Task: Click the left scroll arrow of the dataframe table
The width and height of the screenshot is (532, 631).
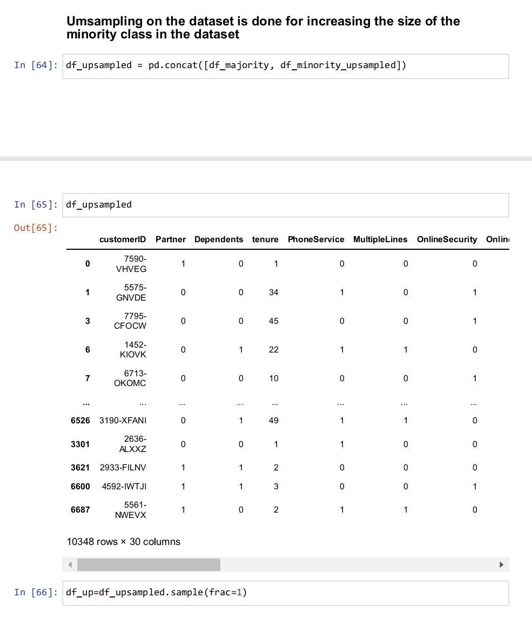Action: [x=70, y=564]
